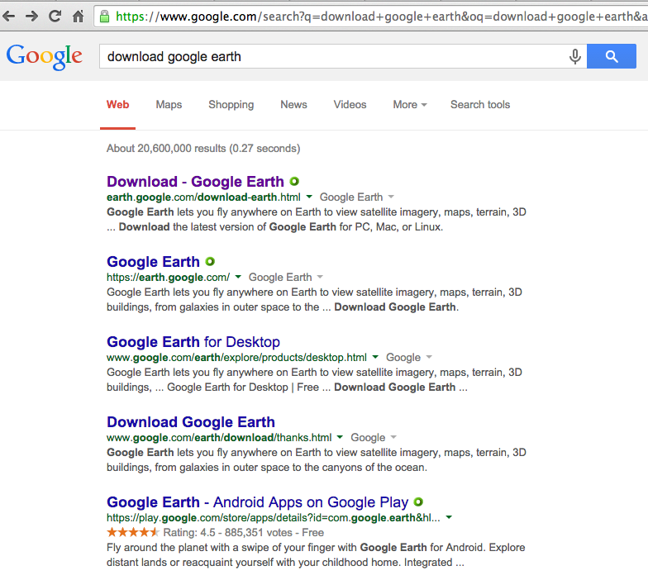
Task: Go back with the browser back arrow
Action: point(8,17)
